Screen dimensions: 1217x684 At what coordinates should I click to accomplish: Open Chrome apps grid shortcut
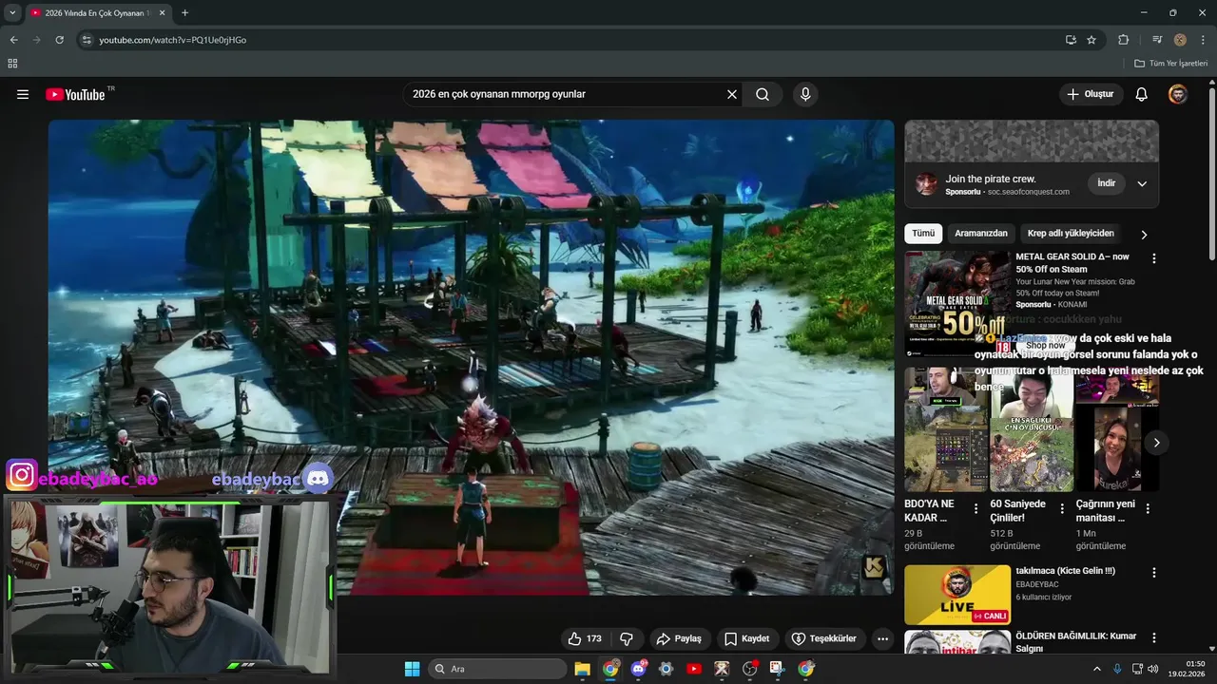click(12, 64)
